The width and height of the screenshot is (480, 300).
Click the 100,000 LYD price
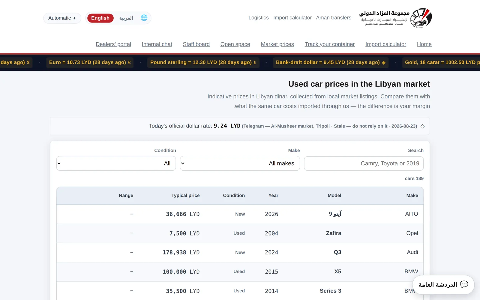click(181, 272)
